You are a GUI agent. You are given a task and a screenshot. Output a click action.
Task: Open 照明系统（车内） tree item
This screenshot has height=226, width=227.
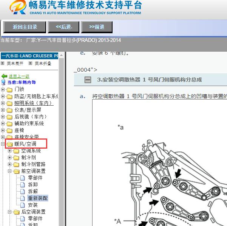[x=34, y=103]
